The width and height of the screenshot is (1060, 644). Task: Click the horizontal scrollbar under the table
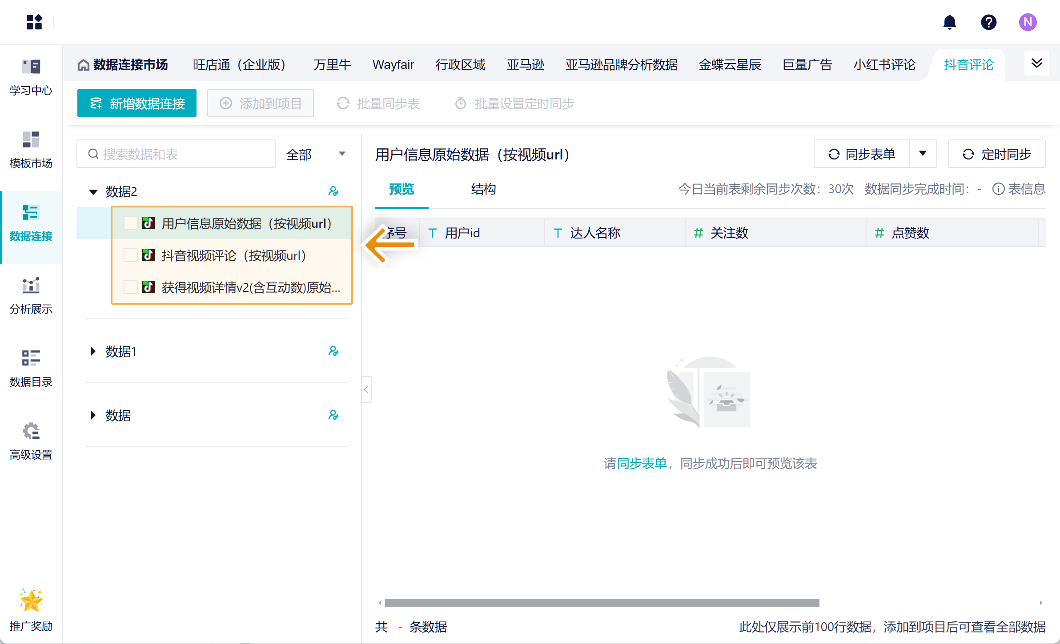602,603
